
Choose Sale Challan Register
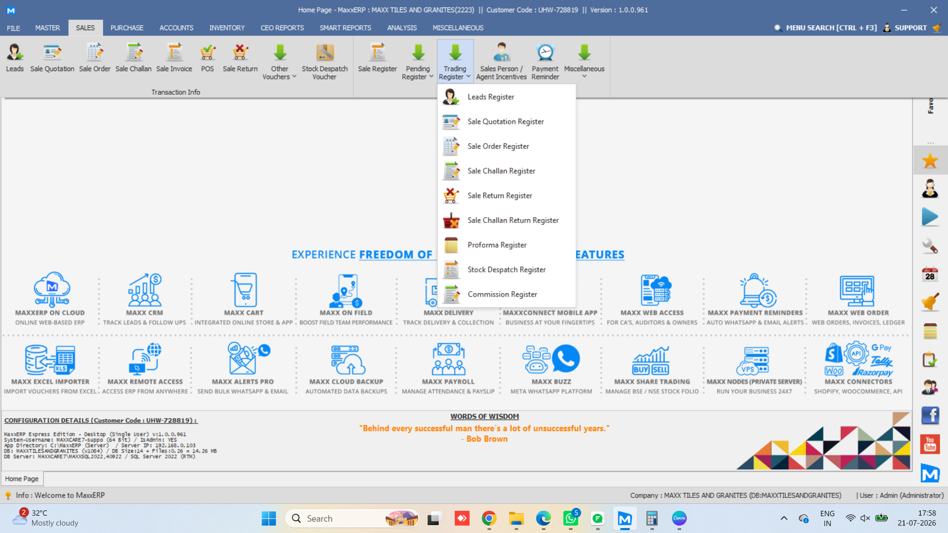[507, 171]
